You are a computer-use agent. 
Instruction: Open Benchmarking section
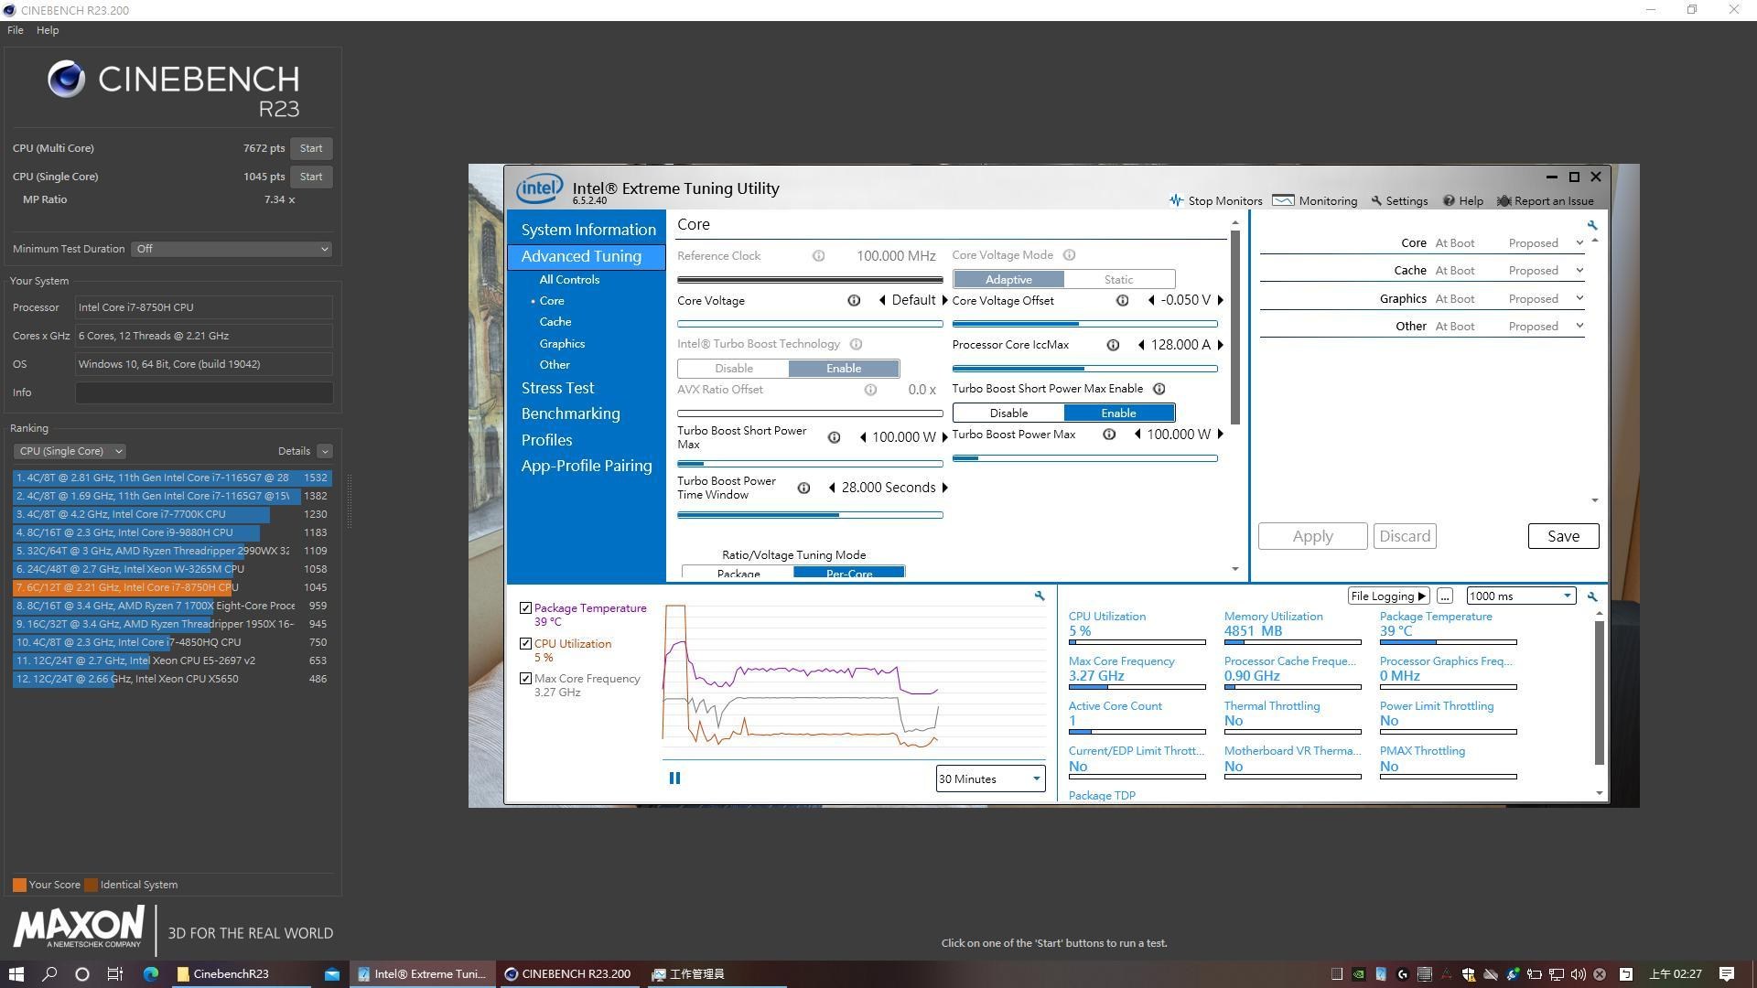(x=570, y=413)
